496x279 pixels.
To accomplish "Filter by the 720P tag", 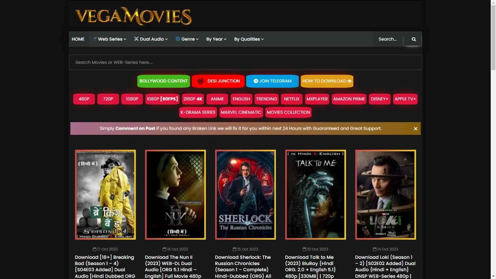I will coord(108,99).
